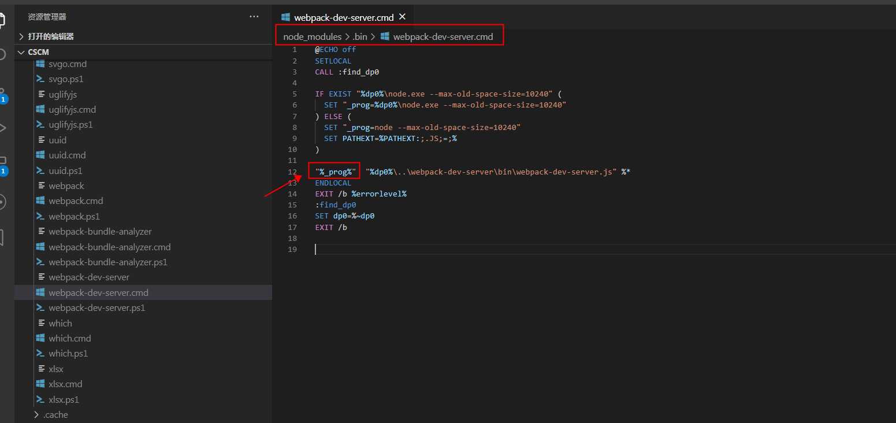This screenshot has height=423, width=896.
Task: Open webpack.cmd file
Action: (76, 201)
